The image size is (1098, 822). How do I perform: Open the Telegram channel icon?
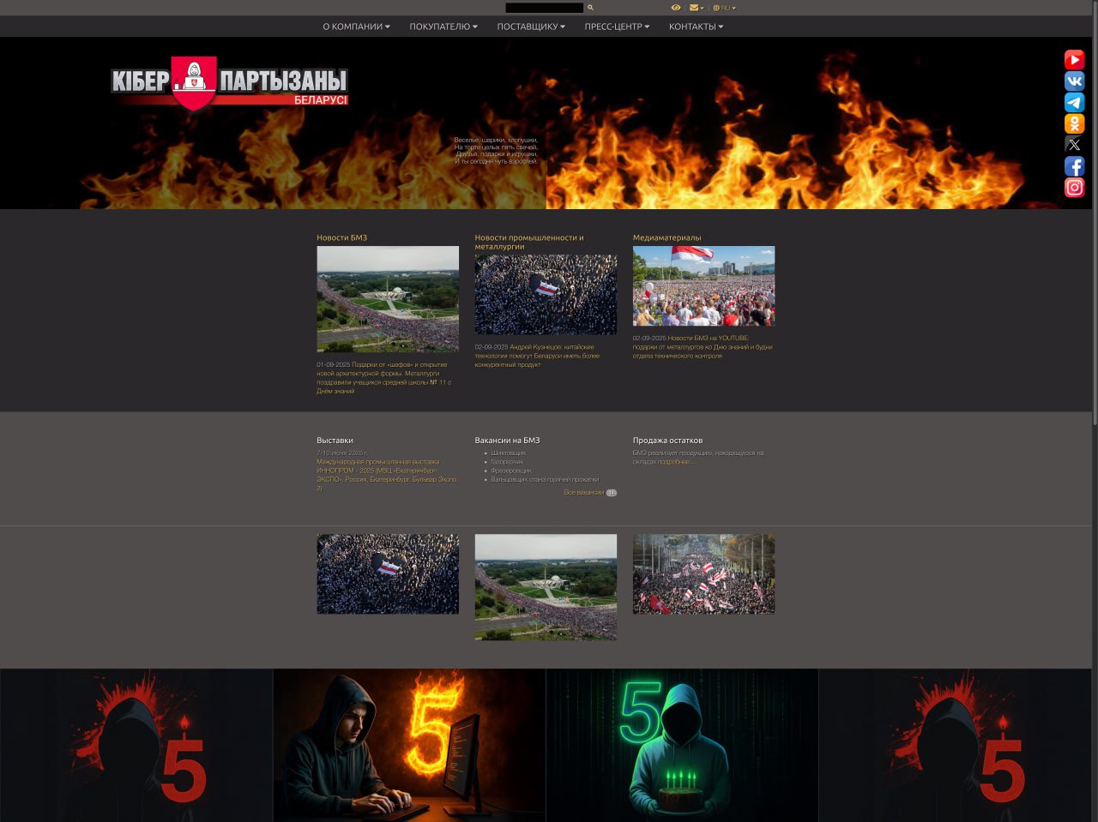(1074, 102)
